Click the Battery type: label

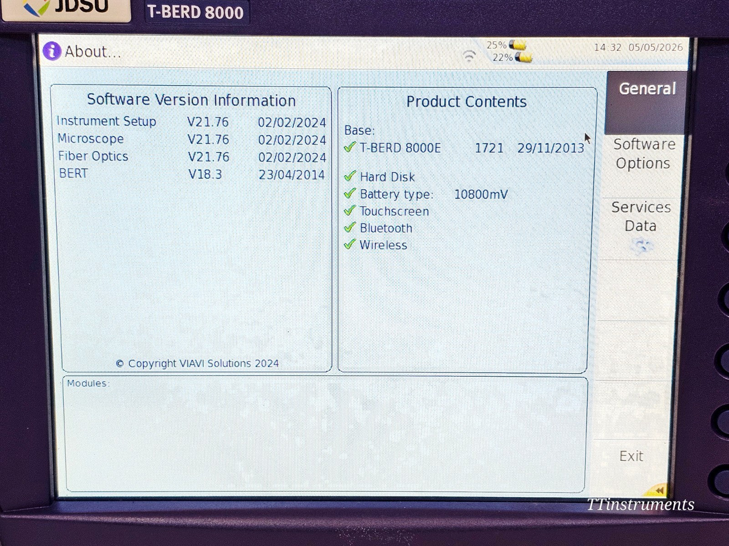pos(396,195)
